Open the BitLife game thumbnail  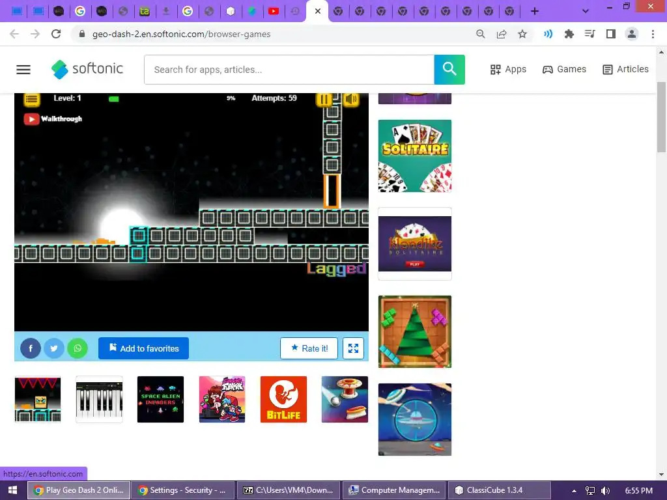click(x=283, y=399)
